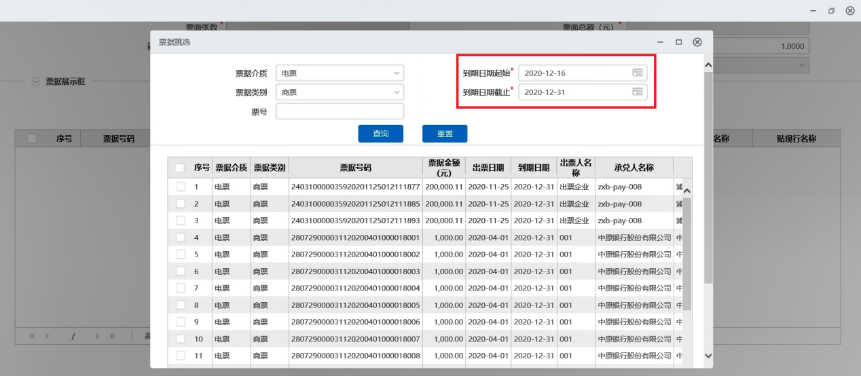Sort by 承兑人名称 column header
The width and height of the screenshot is (861, 376).
(634, 168)
